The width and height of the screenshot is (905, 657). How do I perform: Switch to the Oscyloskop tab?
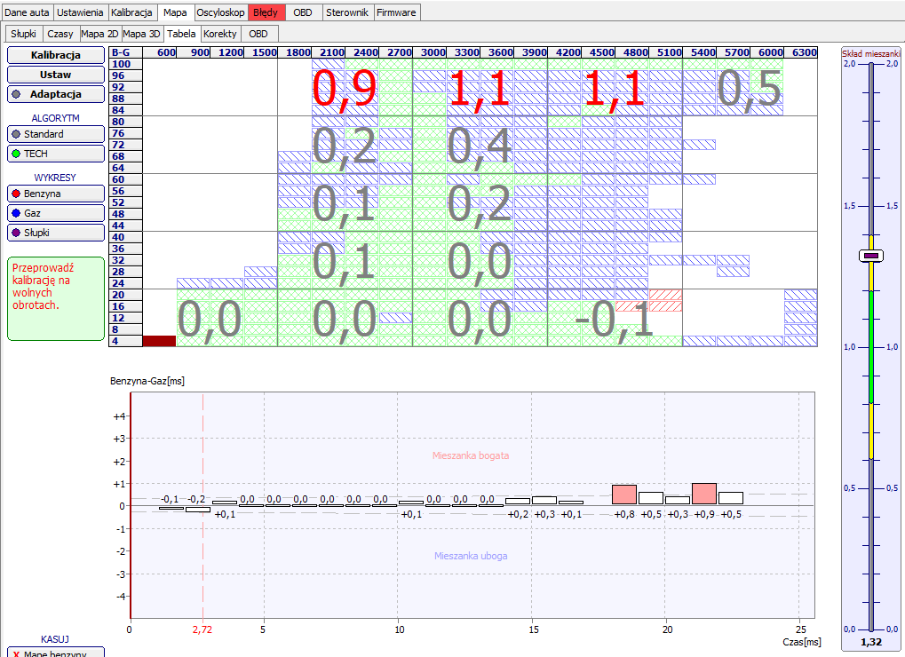[220, 12]
